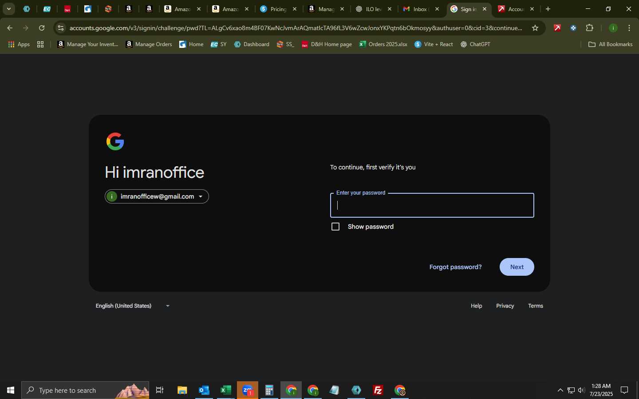639x399 pixels.
Task: Open the Terms link in the footer
Action: [536, 306]
